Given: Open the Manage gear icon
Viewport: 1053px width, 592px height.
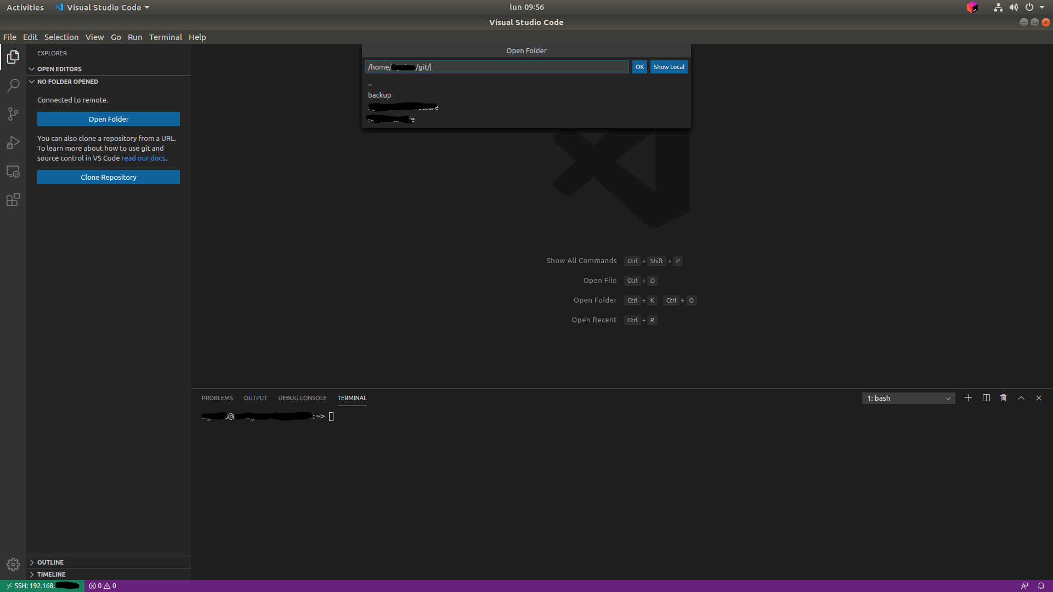Looking at the screenshot, I should pyautogui.click(x=13, y=565).
